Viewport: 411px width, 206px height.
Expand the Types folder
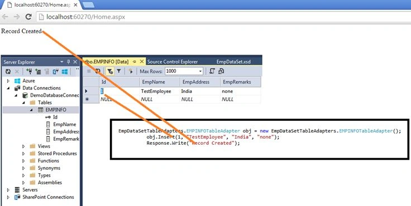click(23, 175)
